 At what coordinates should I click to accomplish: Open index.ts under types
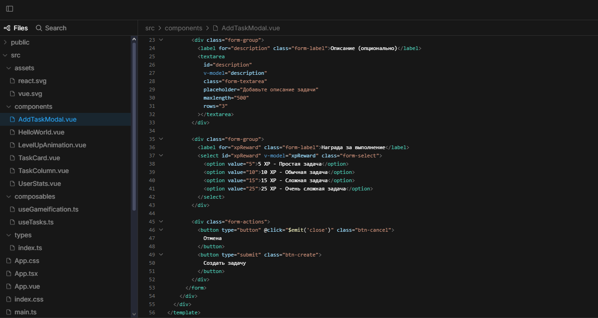[x=30, y=248]
